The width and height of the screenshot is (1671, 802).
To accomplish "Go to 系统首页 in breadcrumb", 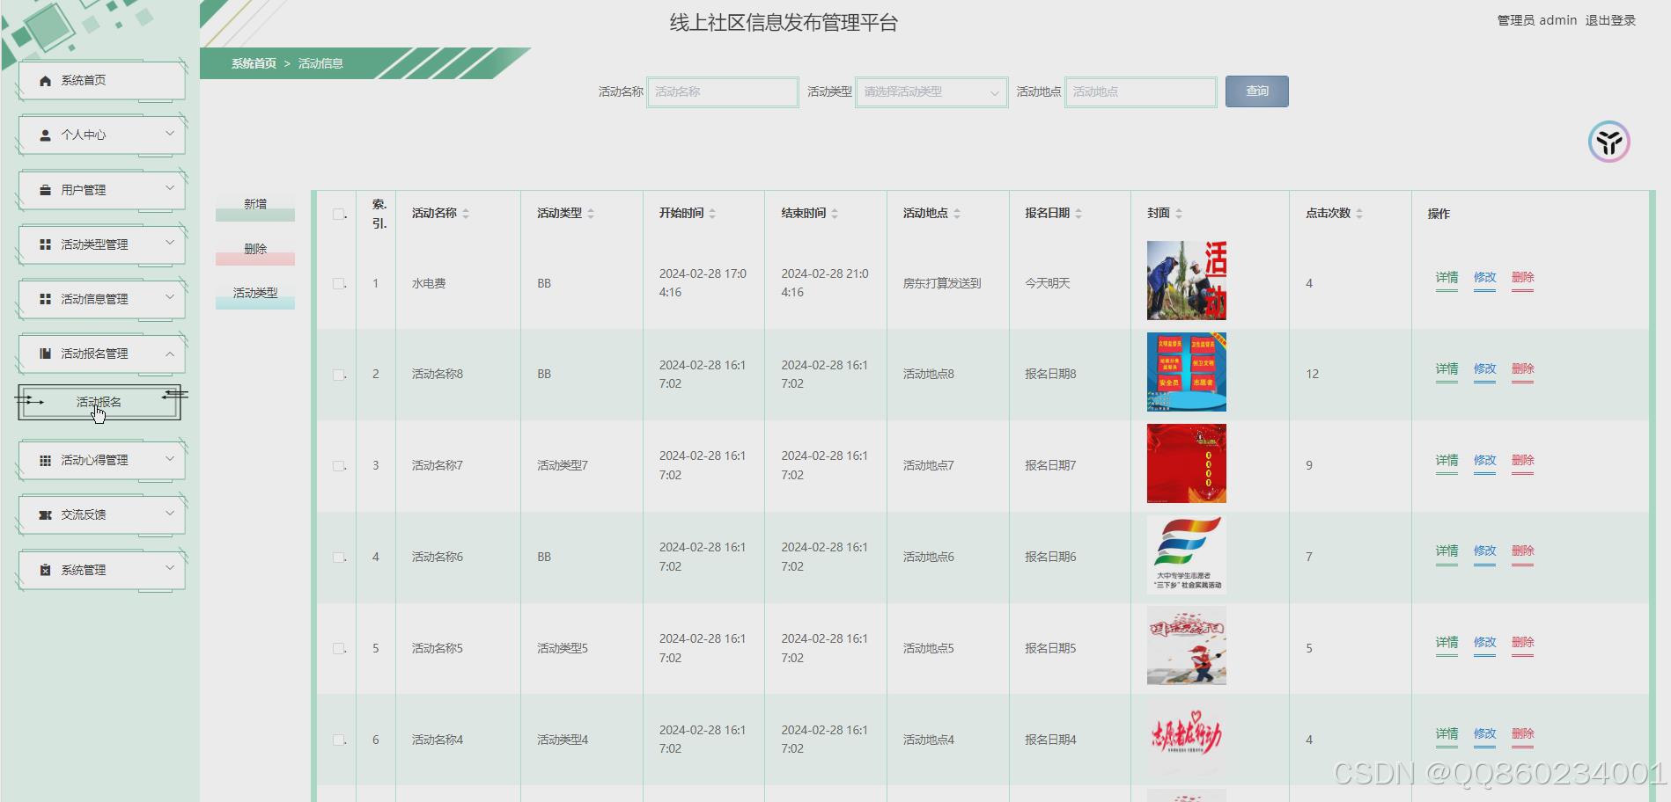I will [254, 63].
